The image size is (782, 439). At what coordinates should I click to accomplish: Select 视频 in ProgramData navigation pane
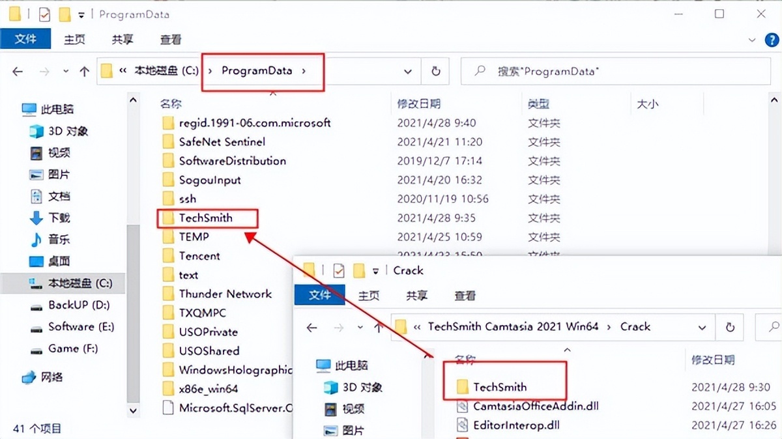pos(50,153)
